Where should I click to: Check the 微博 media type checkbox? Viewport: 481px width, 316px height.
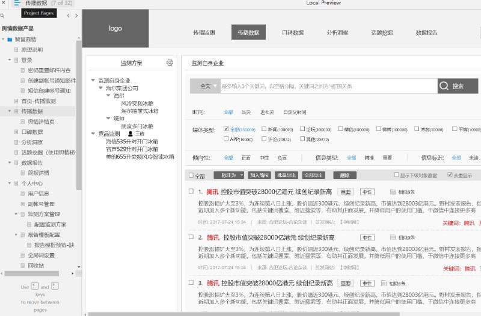[379, 129]
